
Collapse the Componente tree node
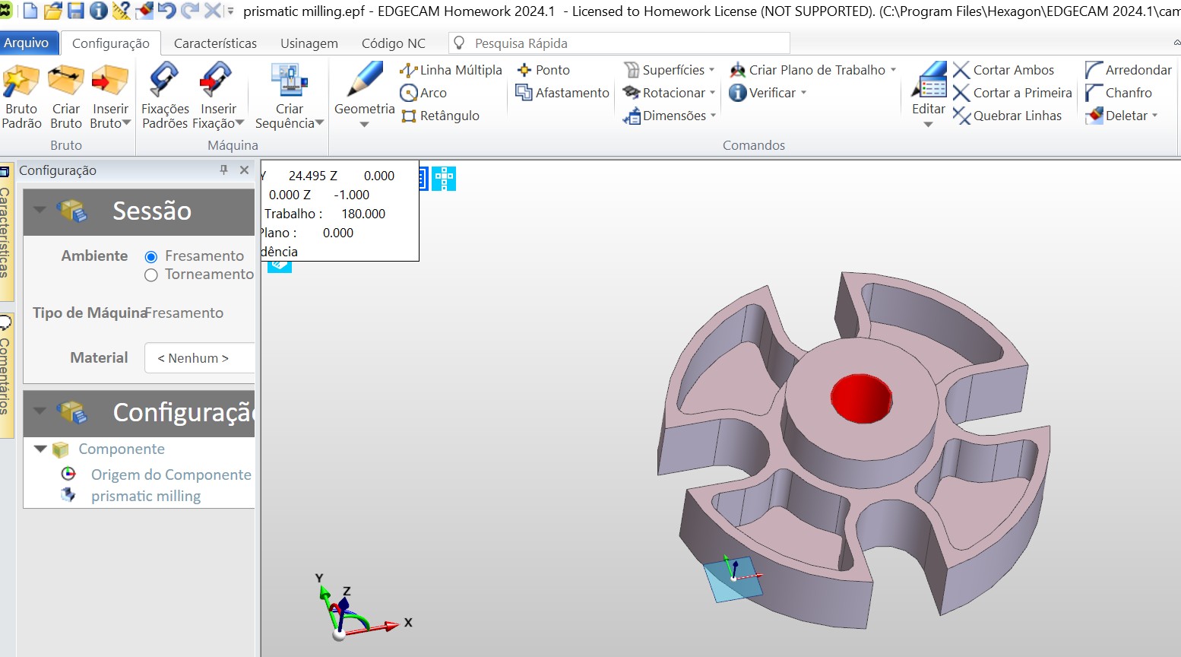[41, 449]
